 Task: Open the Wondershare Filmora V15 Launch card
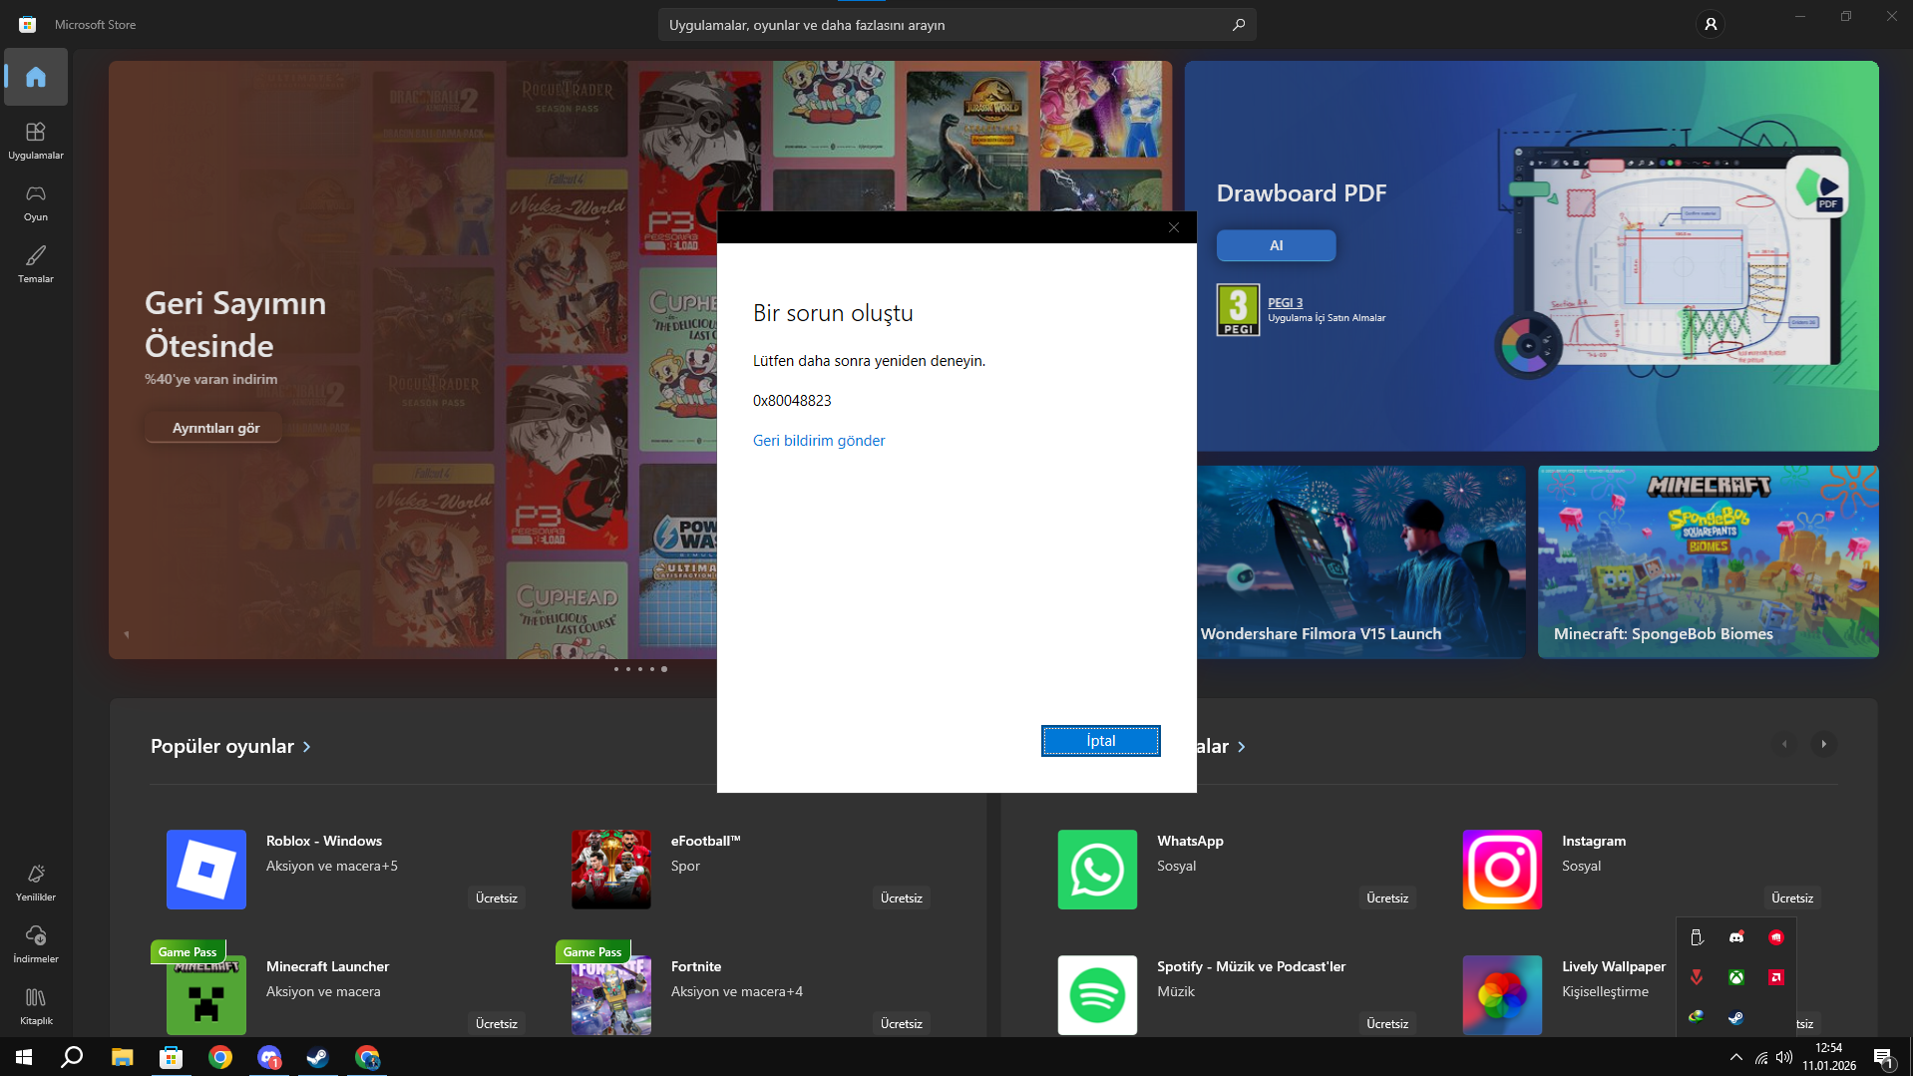(1361, 561)
